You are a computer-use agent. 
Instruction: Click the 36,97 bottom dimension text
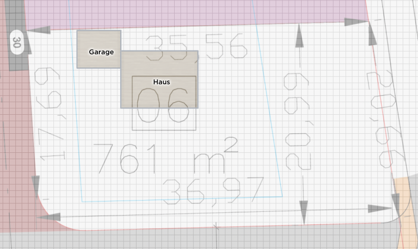(213, 191)
